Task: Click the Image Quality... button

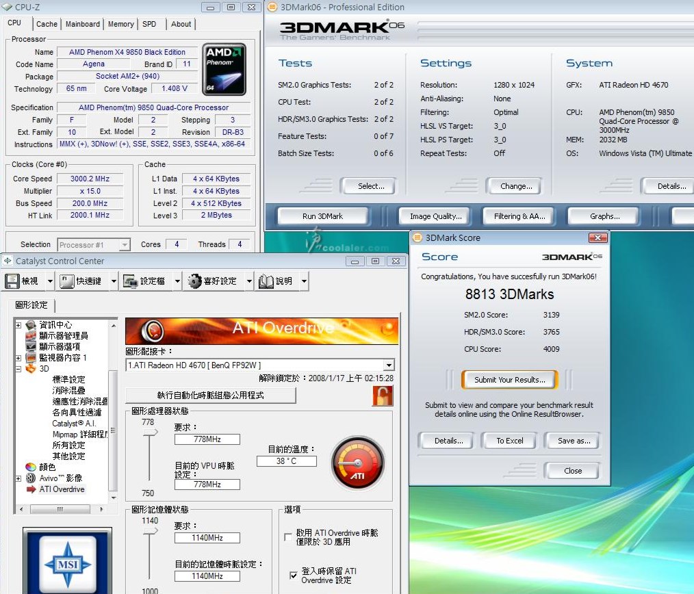Action: tap(435, 216)
